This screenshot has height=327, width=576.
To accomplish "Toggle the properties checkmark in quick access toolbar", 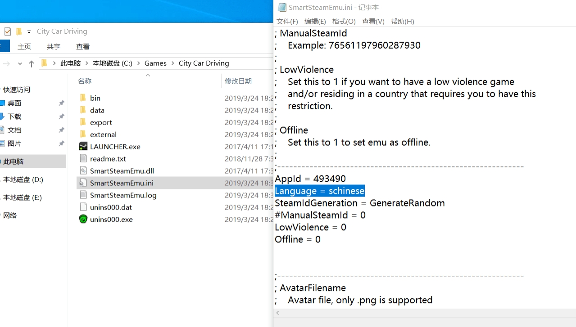I will point(8,31).
